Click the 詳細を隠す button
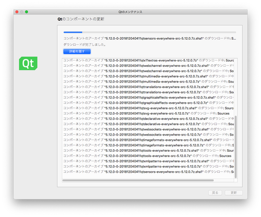 pyautogui.click(x=77, y=51)
